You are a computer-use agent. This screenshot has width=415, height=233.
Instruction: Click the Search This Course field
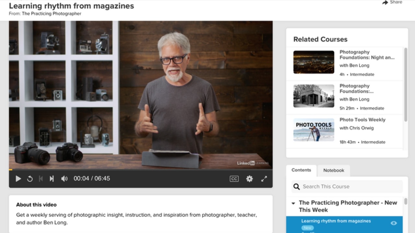click(x=347, y=186)
